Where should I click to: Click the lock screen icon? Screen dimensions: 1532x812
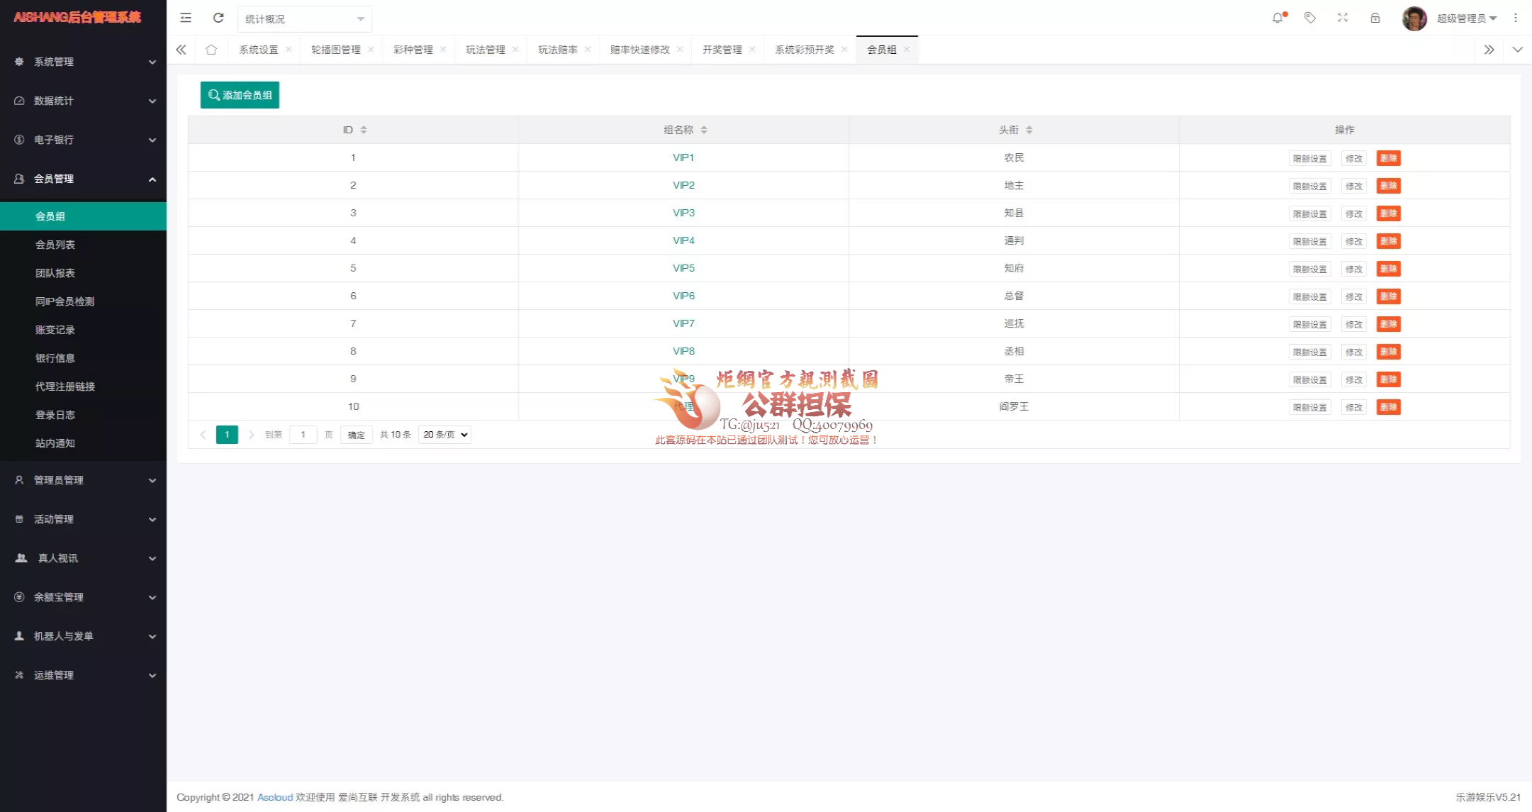pos(1375,18)
